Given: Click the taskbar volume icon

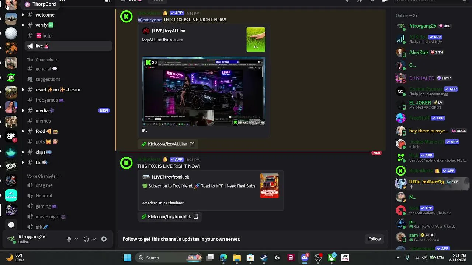Looking at the screenshot, I should pos(425,258).
